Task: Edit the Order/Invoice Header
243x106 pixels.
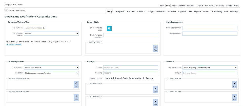Action: coord(76,85)
